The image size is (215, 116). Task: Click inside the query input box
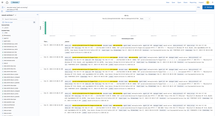click(x=101, y=9)
